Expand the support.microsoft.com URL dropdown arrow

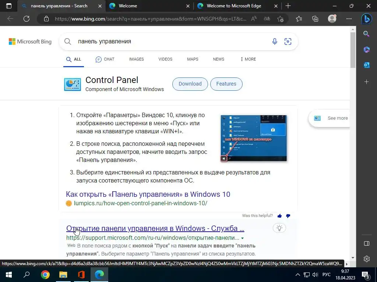pos(242,238)
